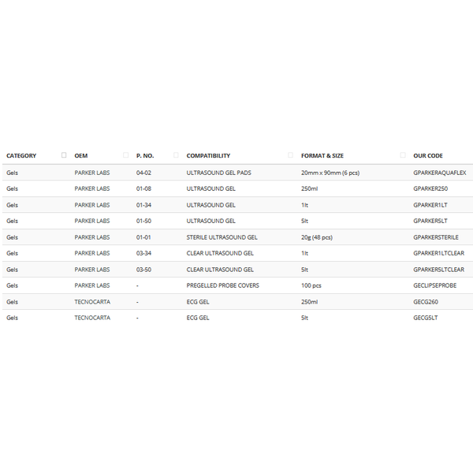Click the icon beside FORMAT & SIZE header

[x=402, y=155]
